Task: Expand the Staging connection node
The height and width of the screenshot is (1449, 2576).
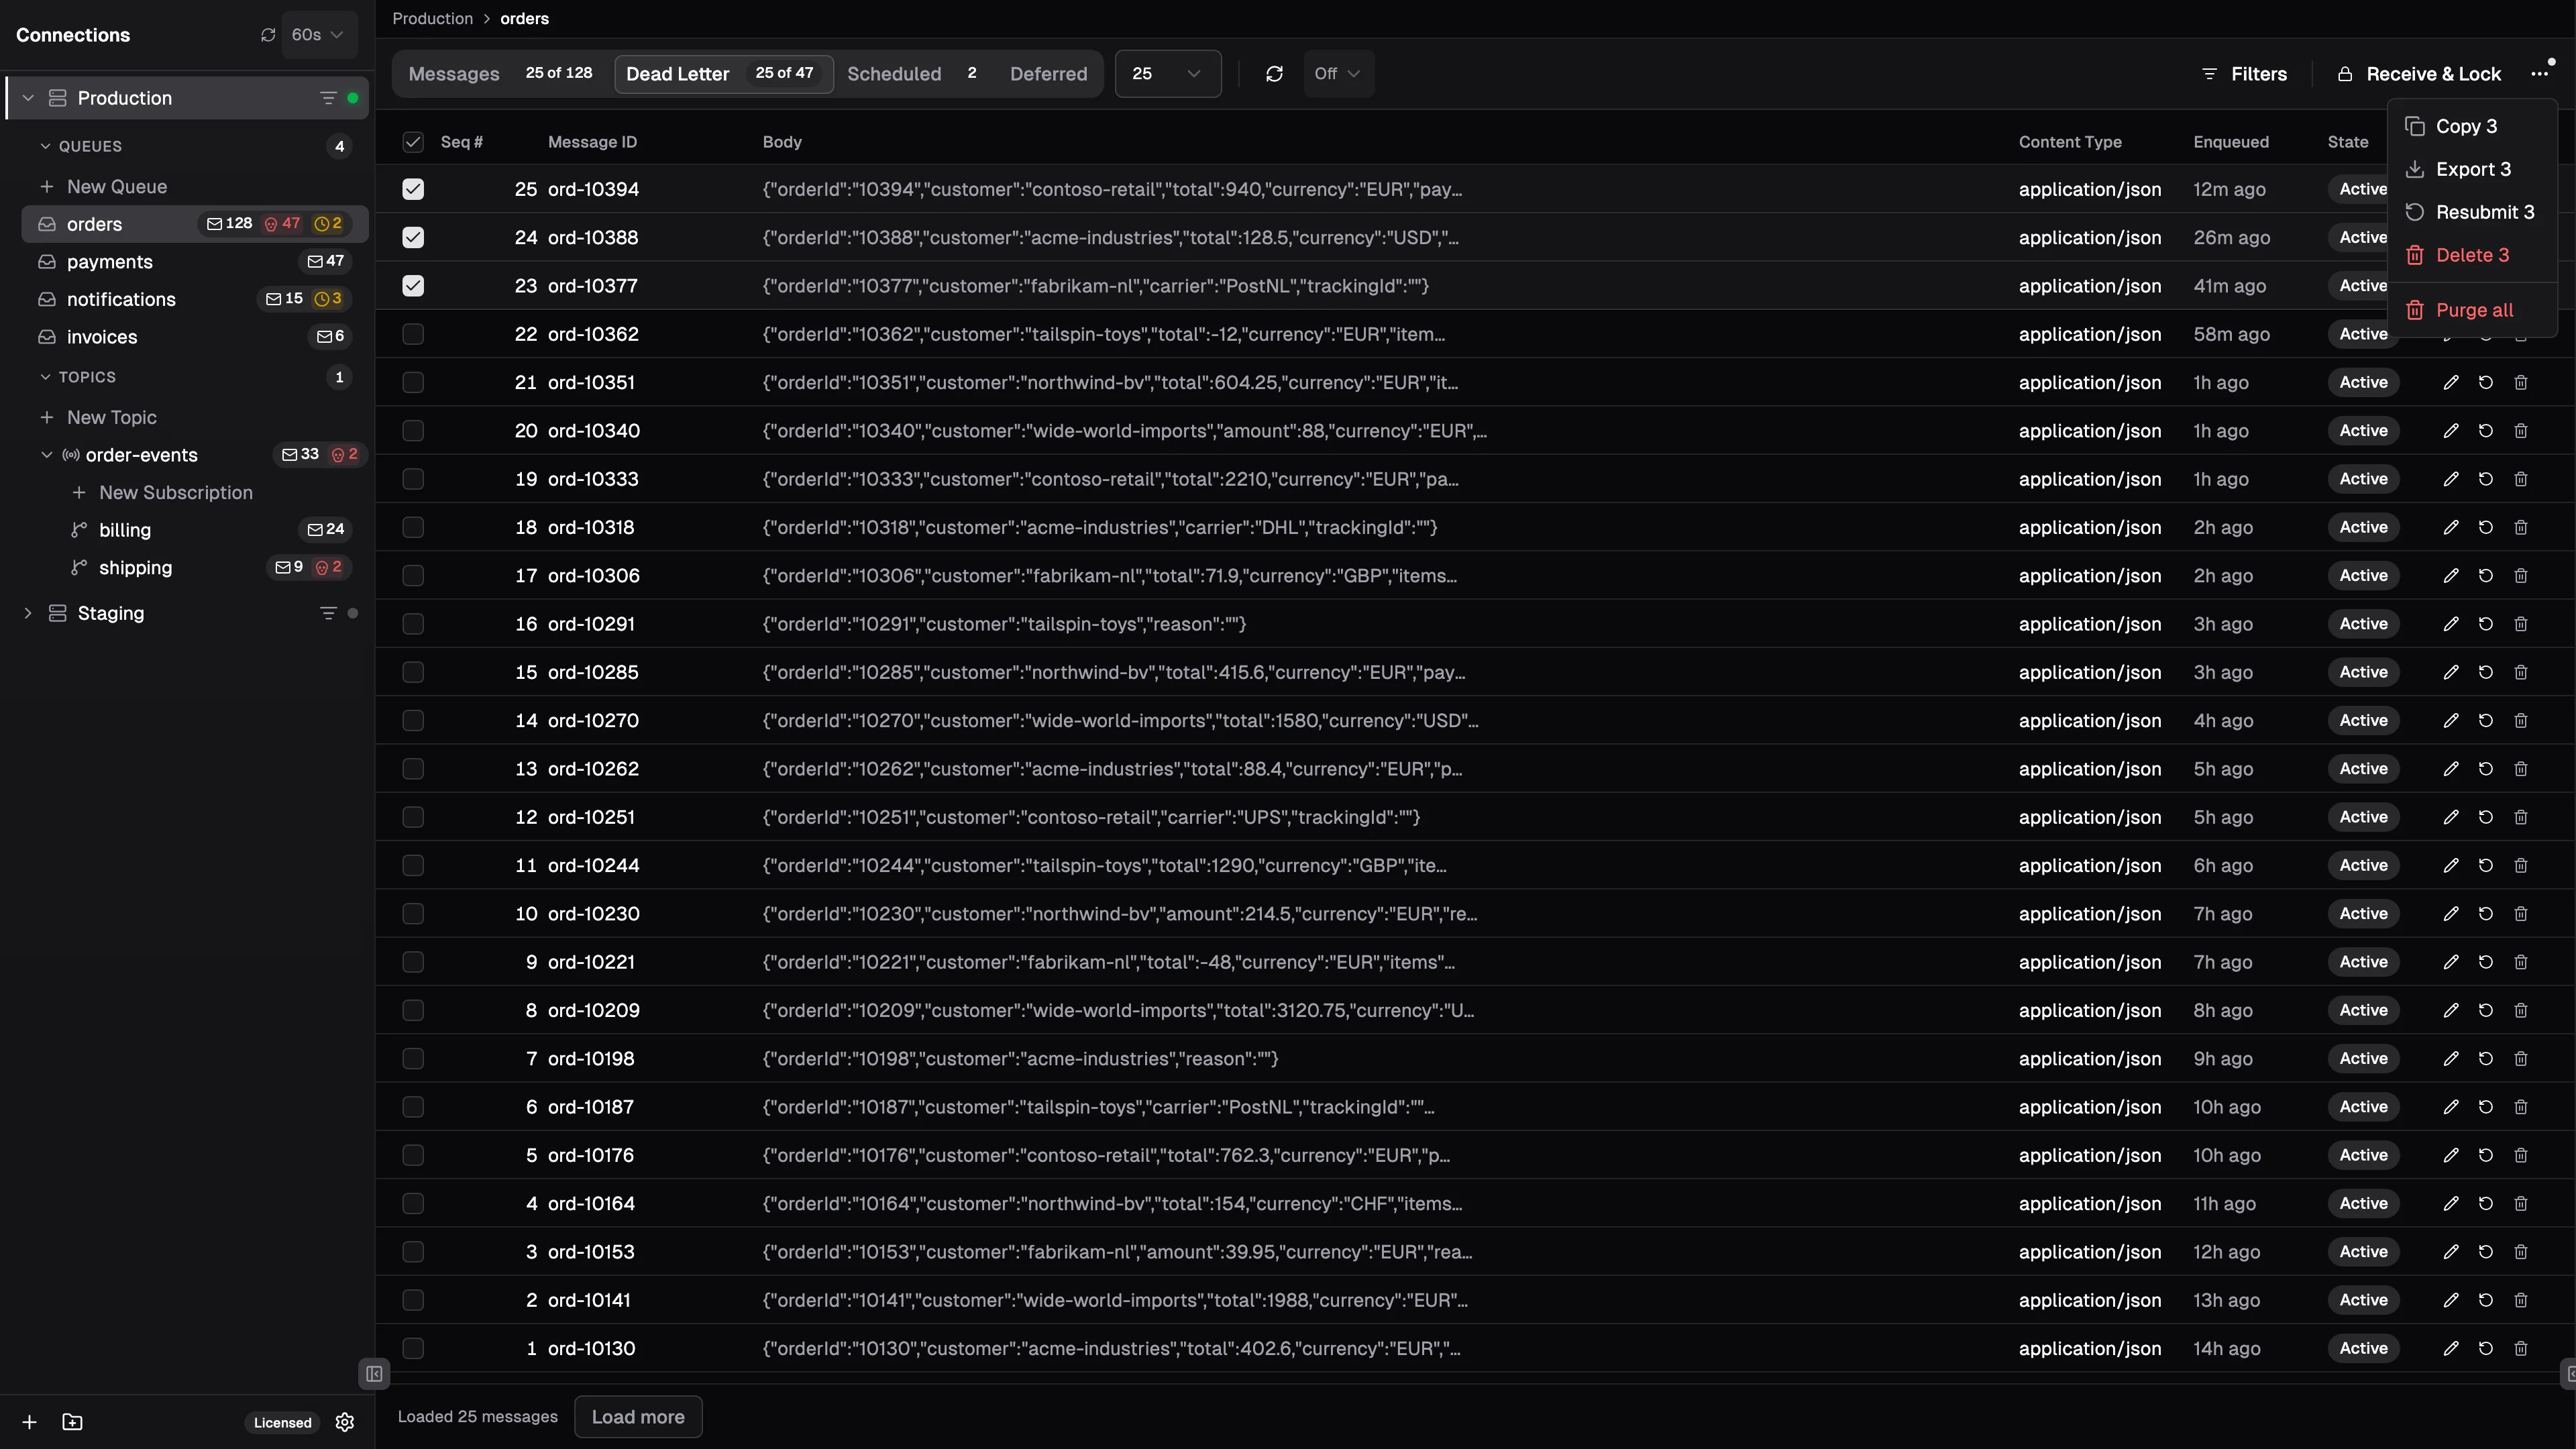Action: 28,613
